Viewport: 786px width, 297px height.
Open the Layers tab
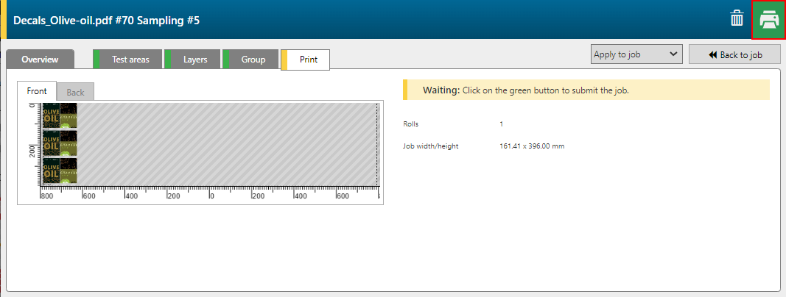point(195,60)
